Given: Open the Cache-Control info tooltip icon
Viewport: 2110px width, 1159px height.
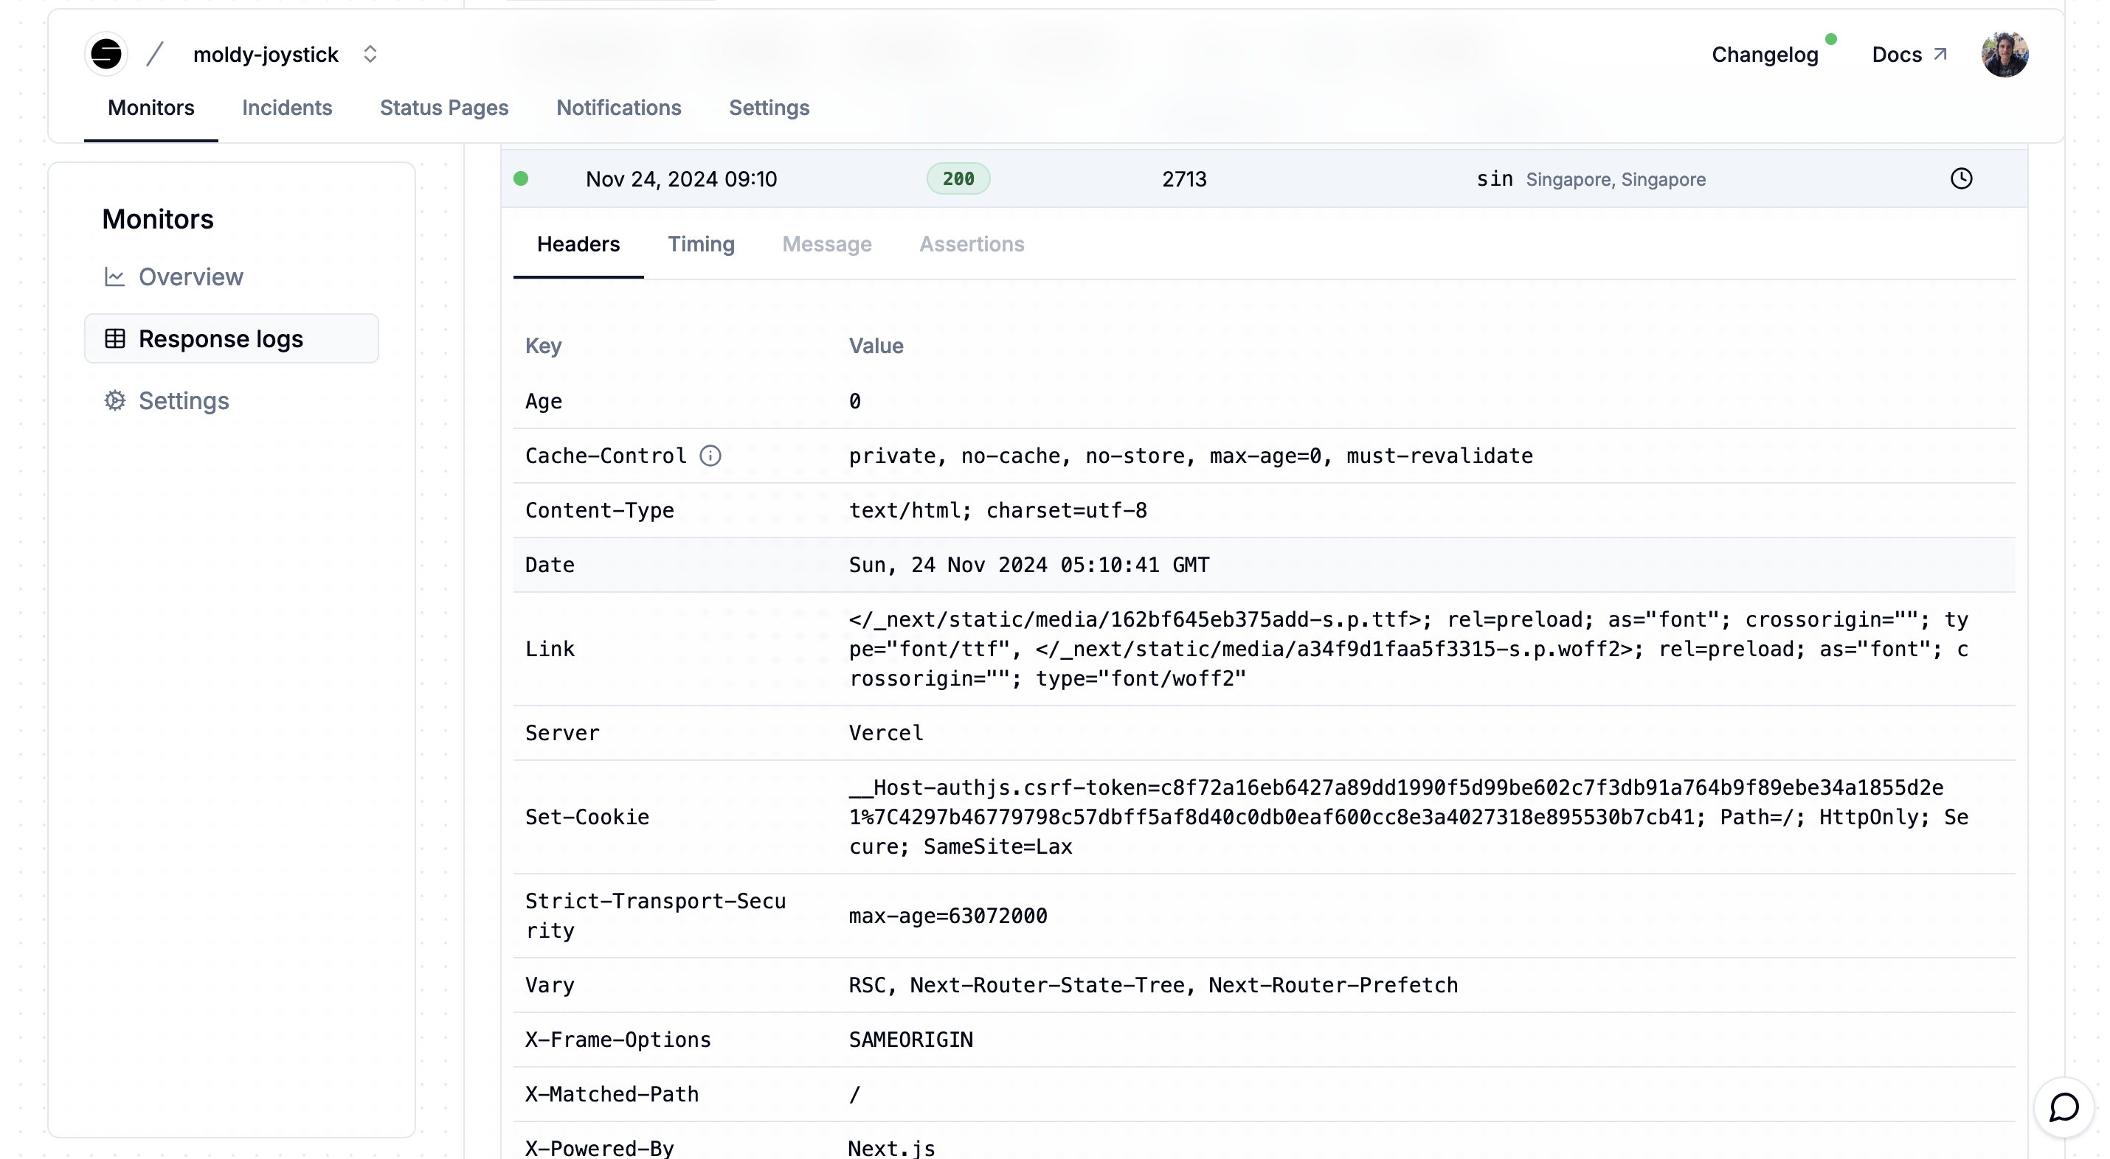Looking at the screenshot, I should [x=710, y=455].
